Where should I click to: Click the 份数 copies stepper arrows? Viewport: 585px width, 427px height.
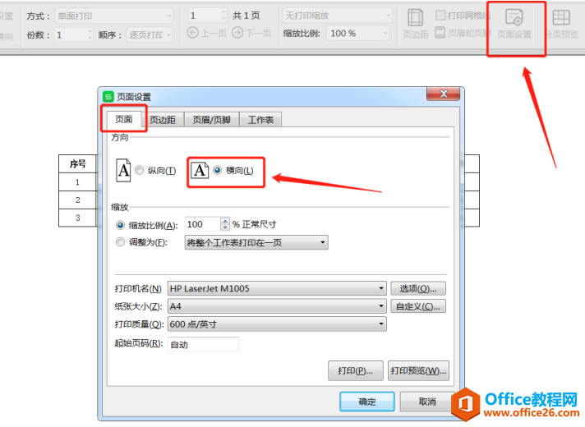[90, 34]
